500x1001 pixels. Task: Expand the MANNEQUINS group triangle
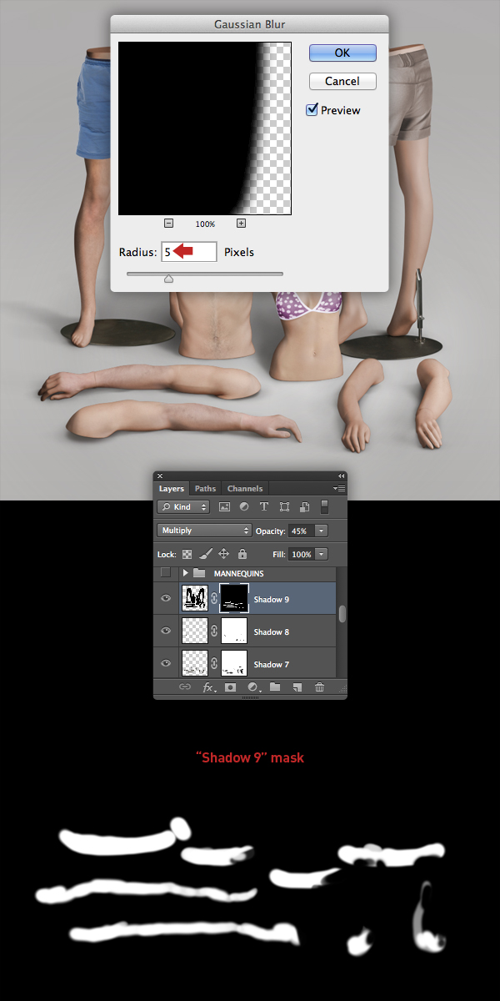[186, 573]
